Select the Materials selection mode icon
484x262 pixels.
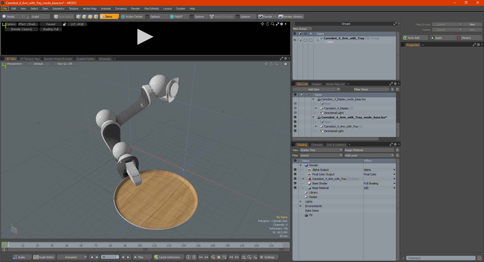coord(96,17)
